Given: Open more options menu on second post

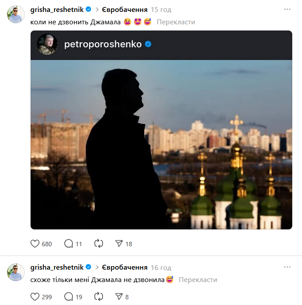Looking at the screenshot, I should click(287, 267).
